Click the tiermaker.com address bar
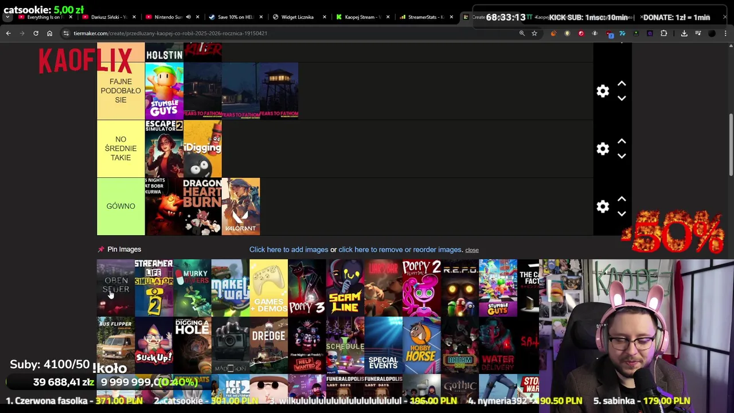The height and width of the screenshot is (413, 734). tap(287, 33)
